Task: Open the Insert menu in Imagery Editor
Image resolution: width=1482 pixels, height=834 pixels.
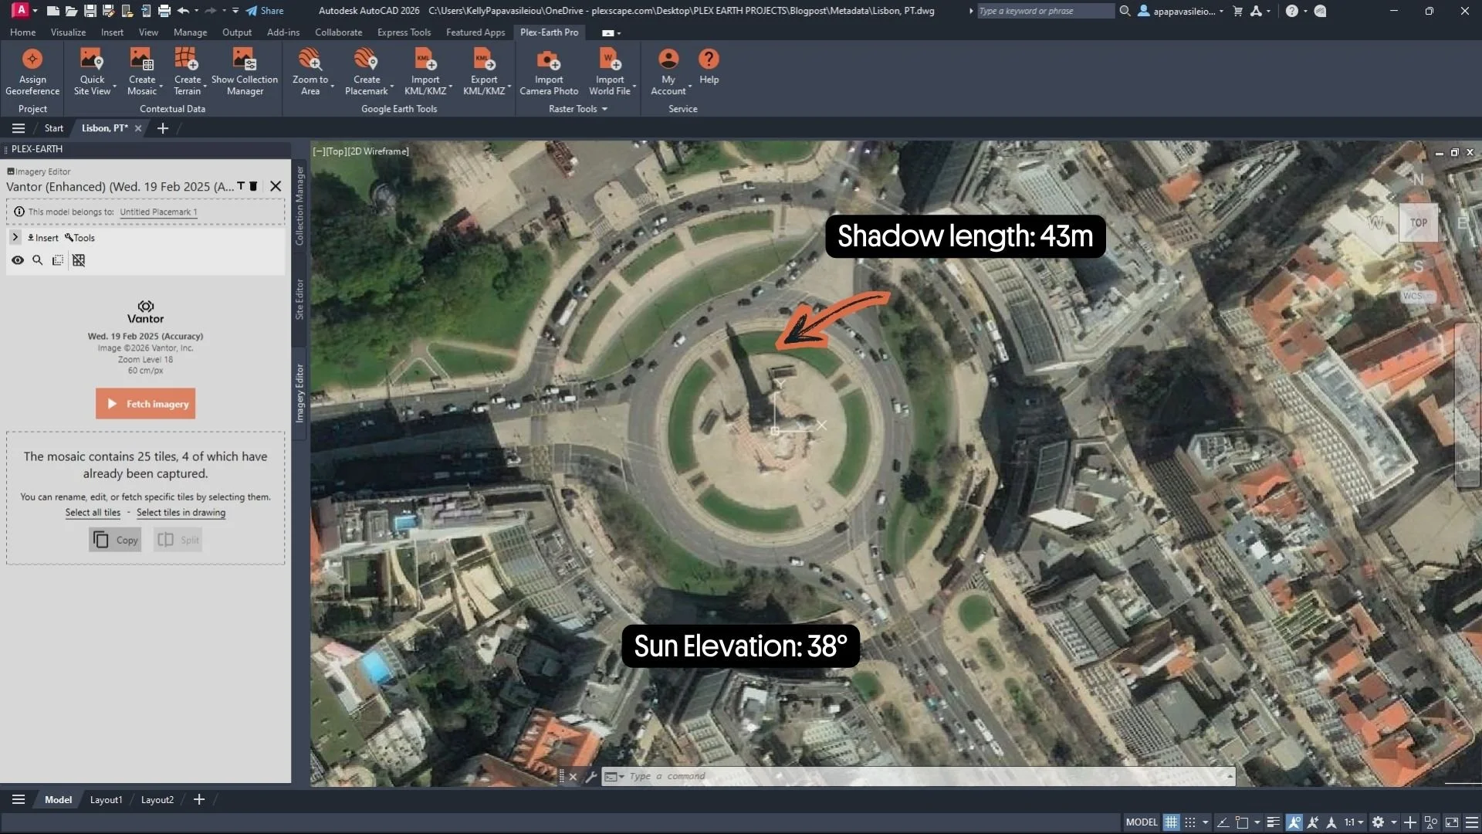Action: pyautogui.click(x=43, y=238)
